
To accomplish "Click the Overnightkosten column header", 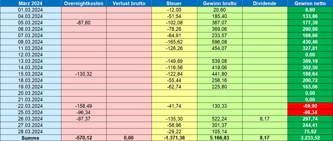I will click(x=84, y=3).
